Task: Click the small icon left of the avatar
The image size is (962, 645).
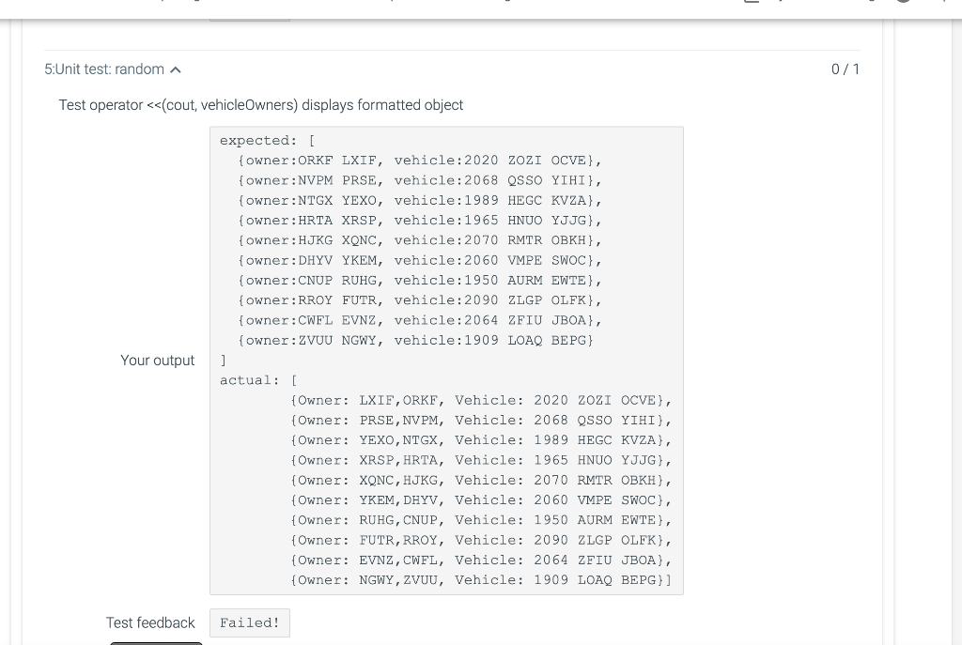Action: 874,3
